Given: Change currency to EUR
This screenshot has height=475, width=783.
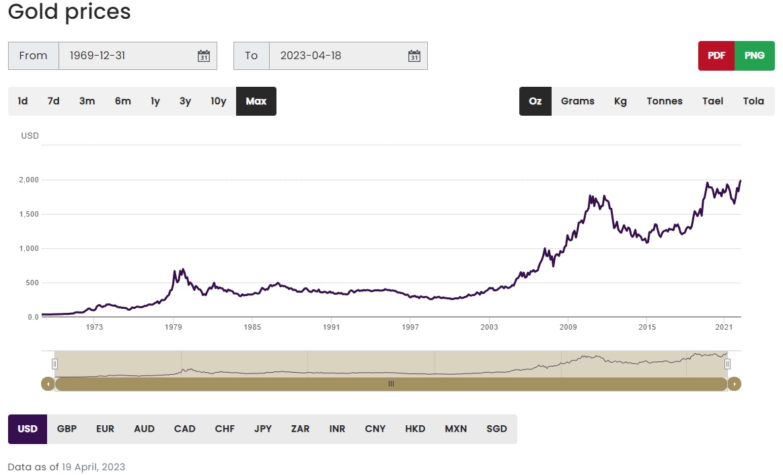Looking at the screenshot, I should [105, 429].
